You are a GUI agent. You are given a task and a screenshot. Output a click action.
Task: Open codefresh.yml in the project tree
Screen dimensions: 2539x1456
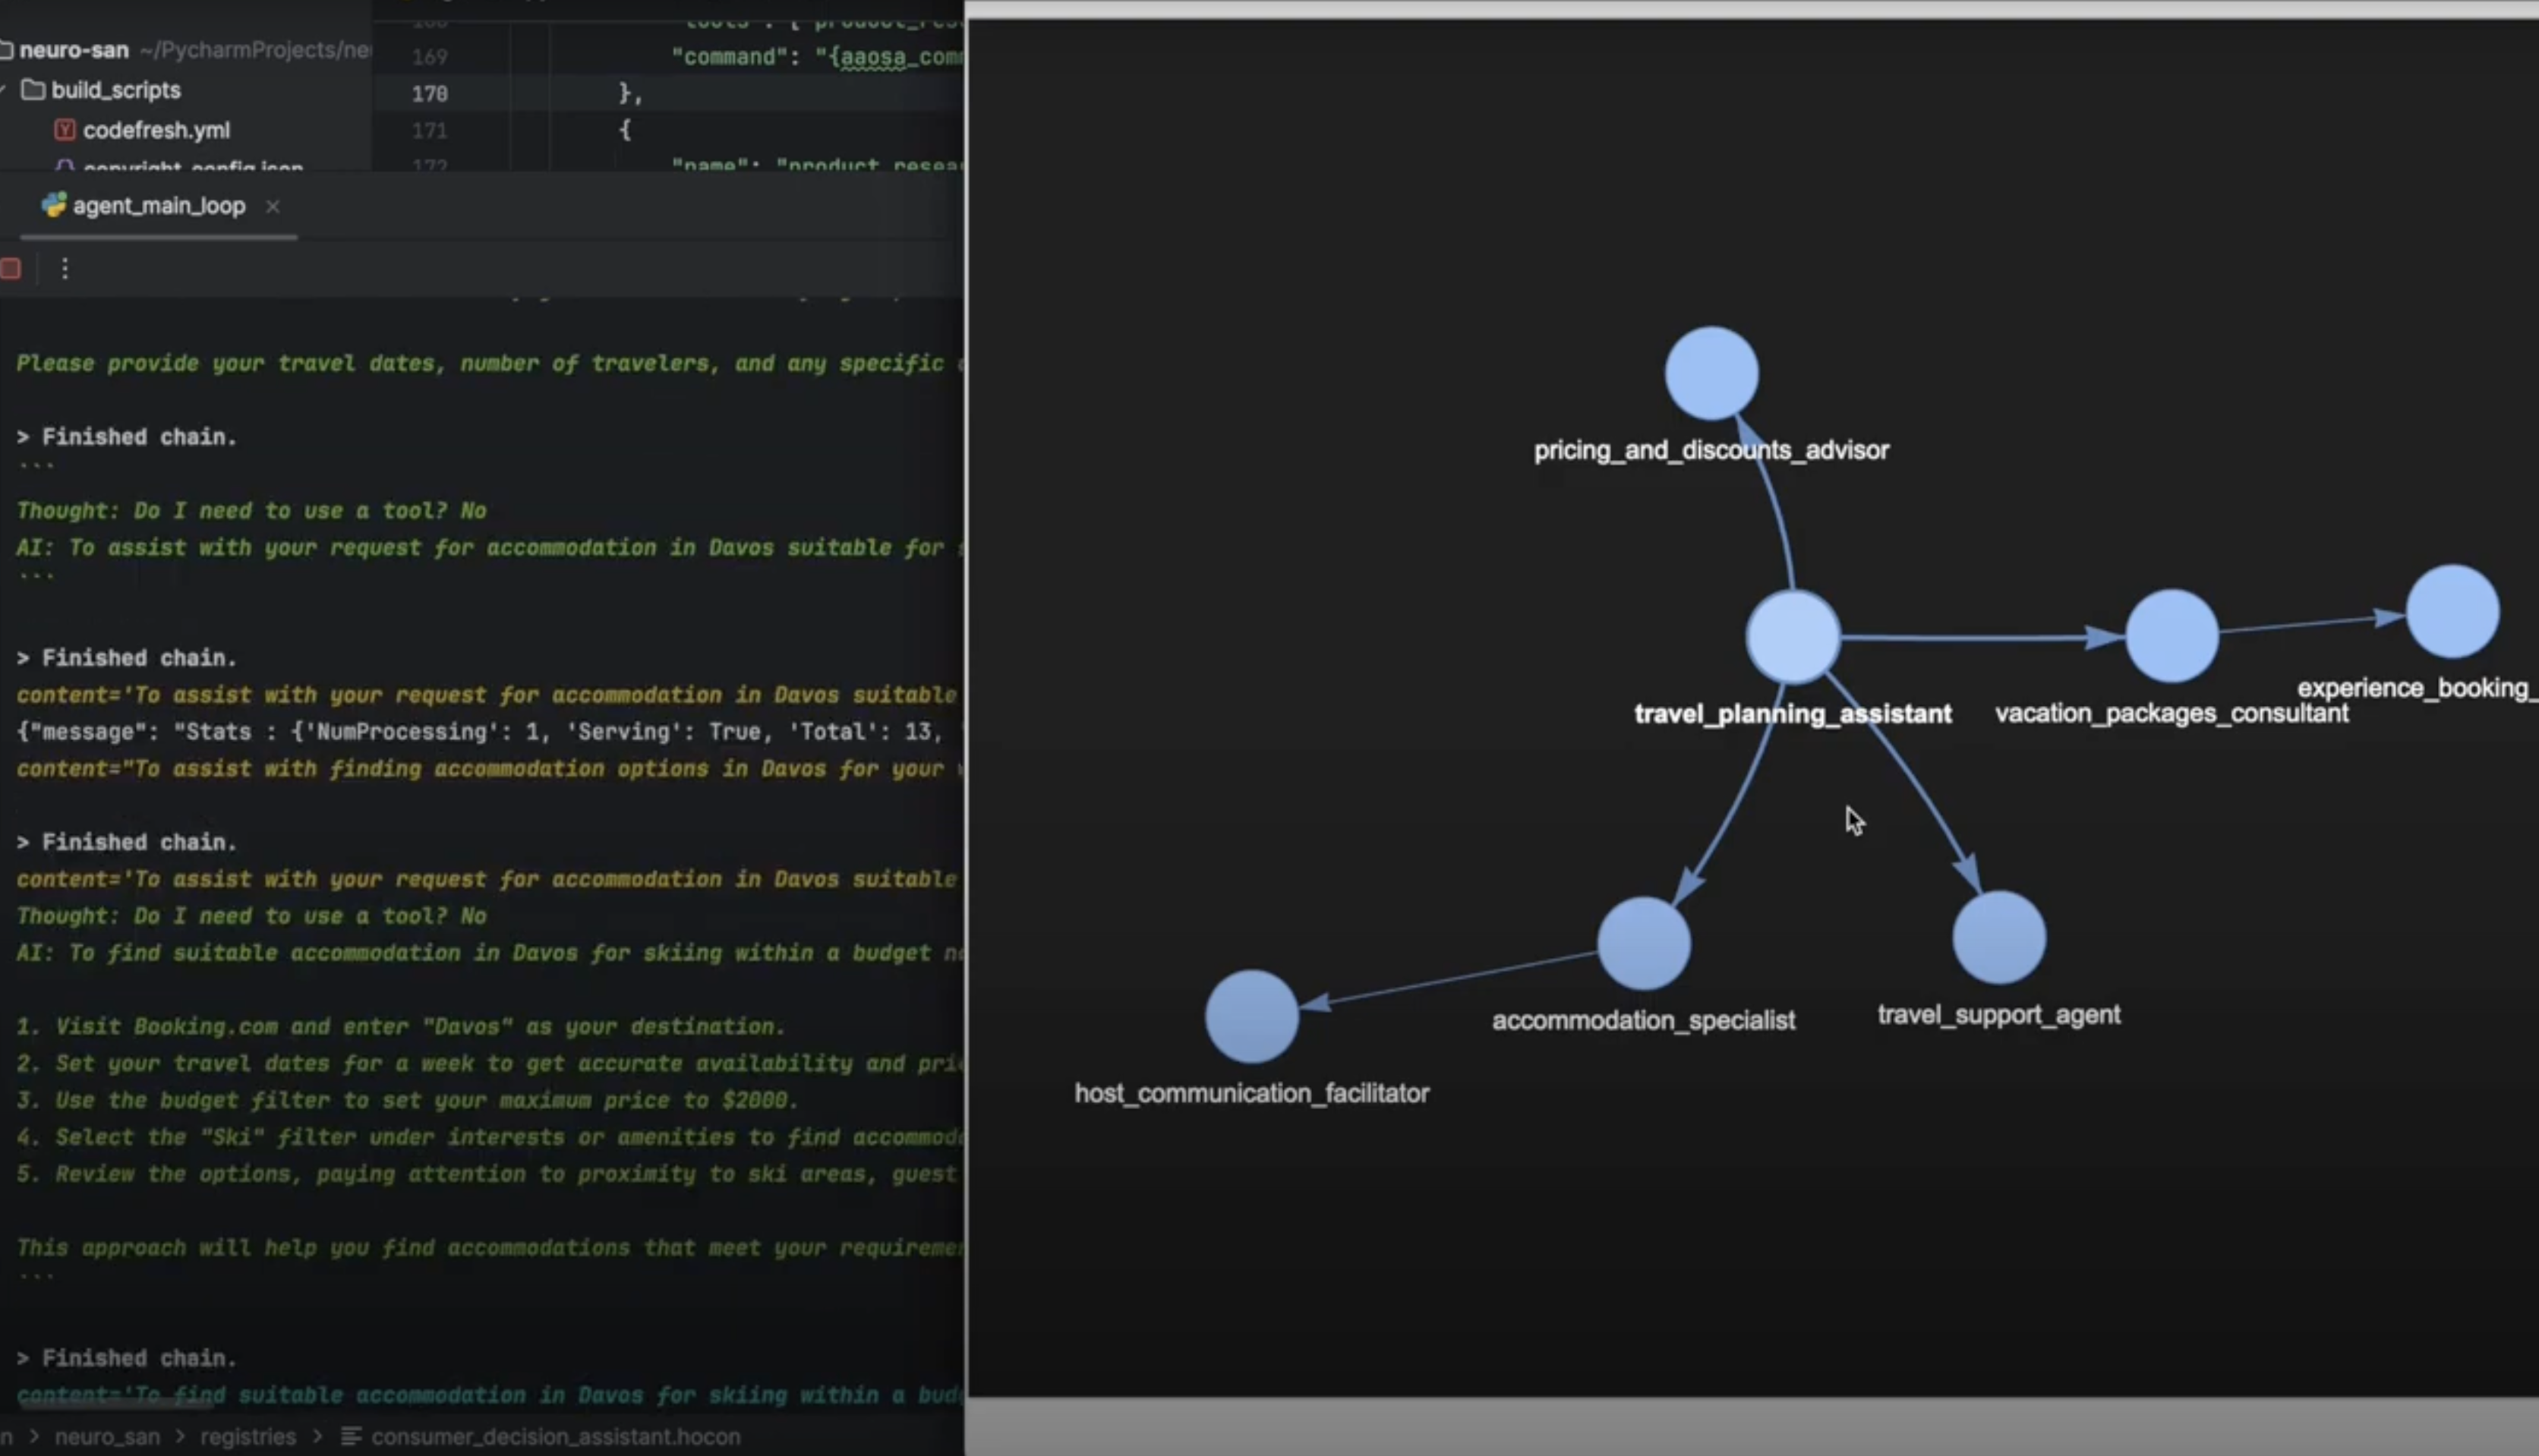[156, 130]
